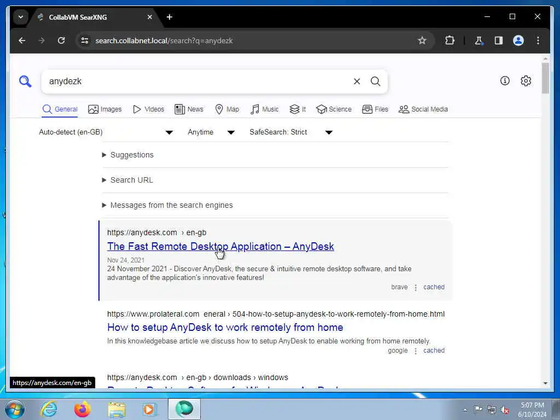Switch to the Videos tab
The height and width of the screenshot is (420, 560).
point(148,109)
